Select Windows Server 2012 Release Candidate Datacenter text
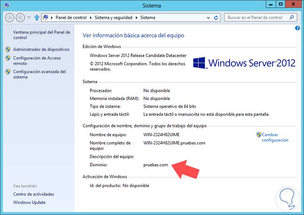This screenshot has width=304, height=215. [x=138, y=56]
